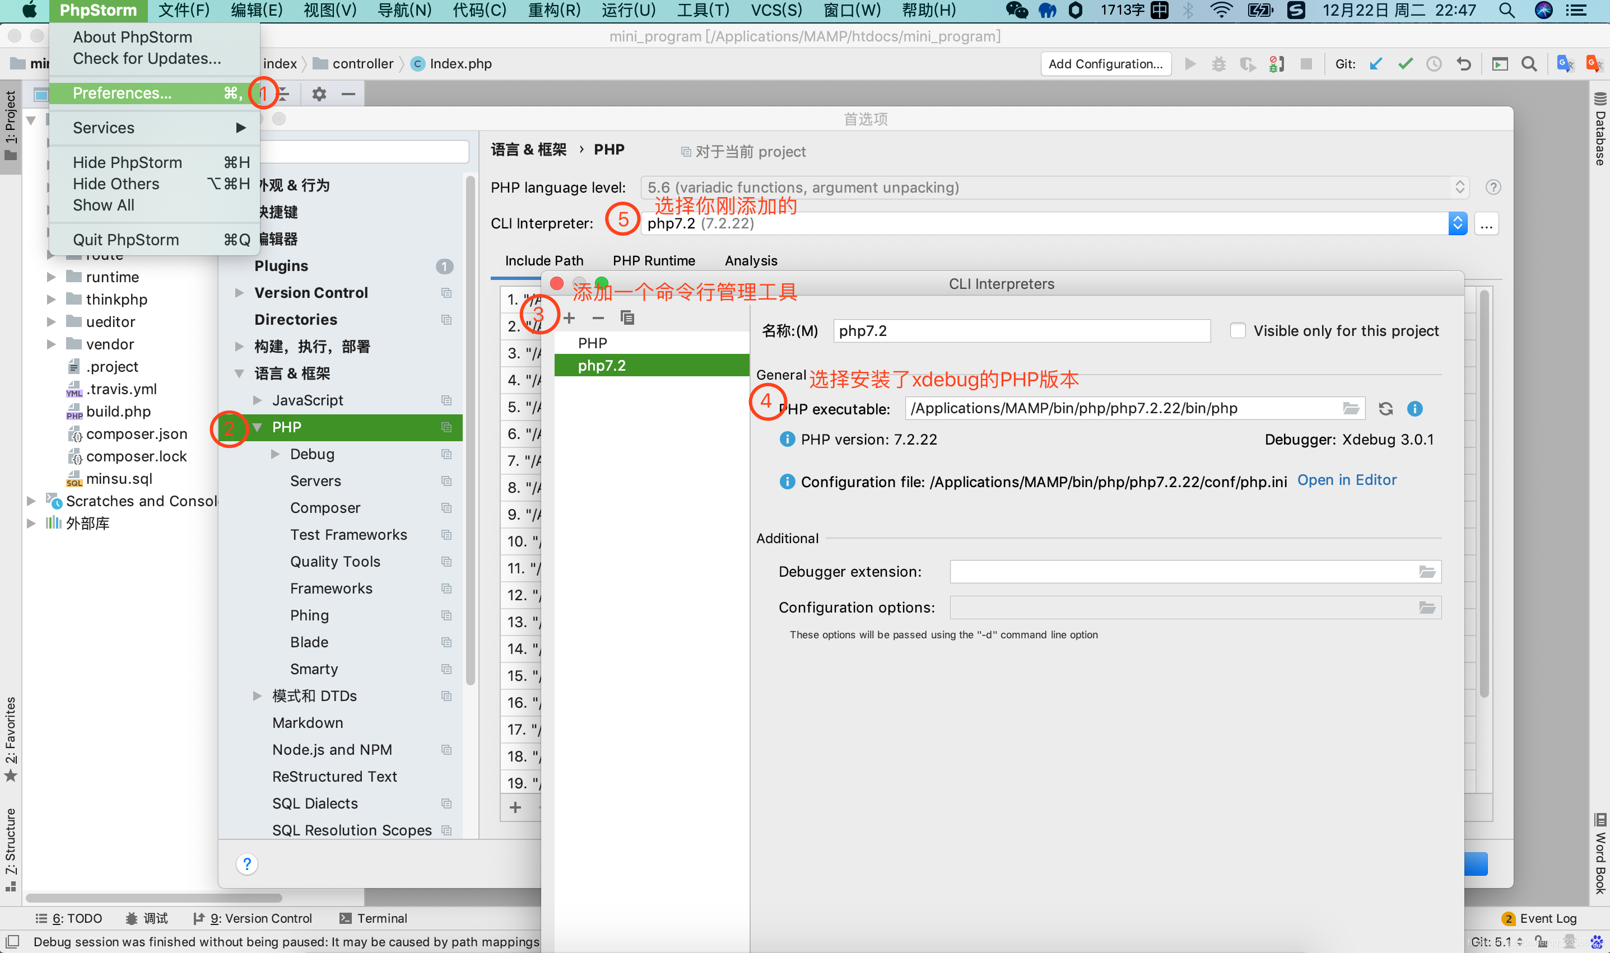The height and width of the screenshot is (953, 1610).
Task: Expand Debug node under PHP
Action: [x=276, y=454]
